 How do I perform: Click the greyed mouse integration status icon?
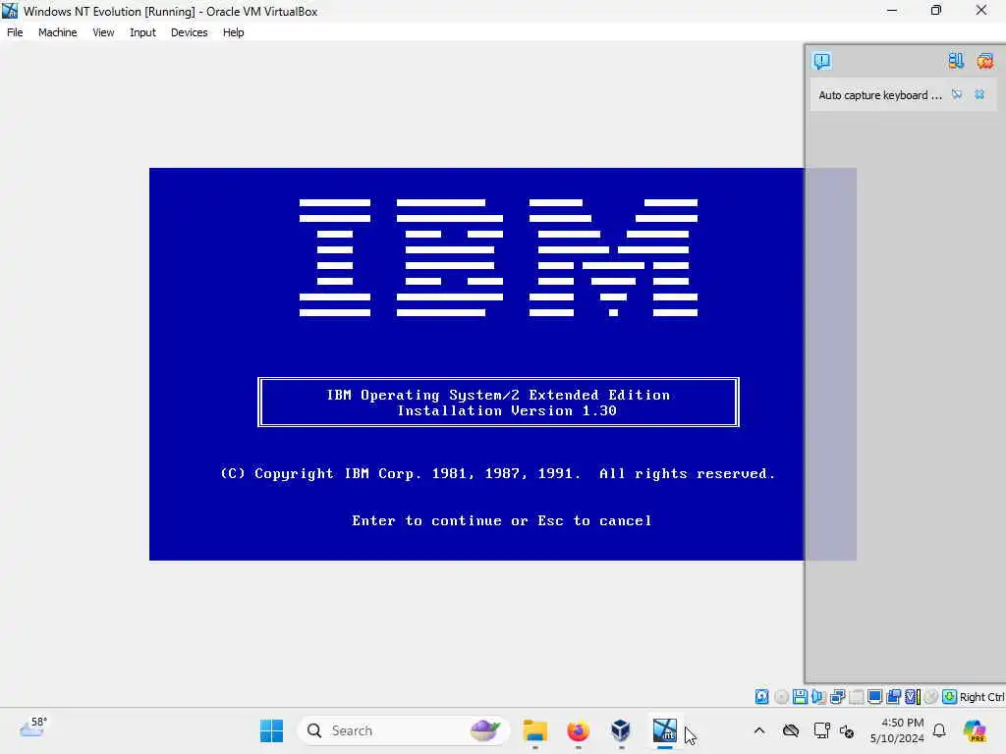(x=931, y=697)
